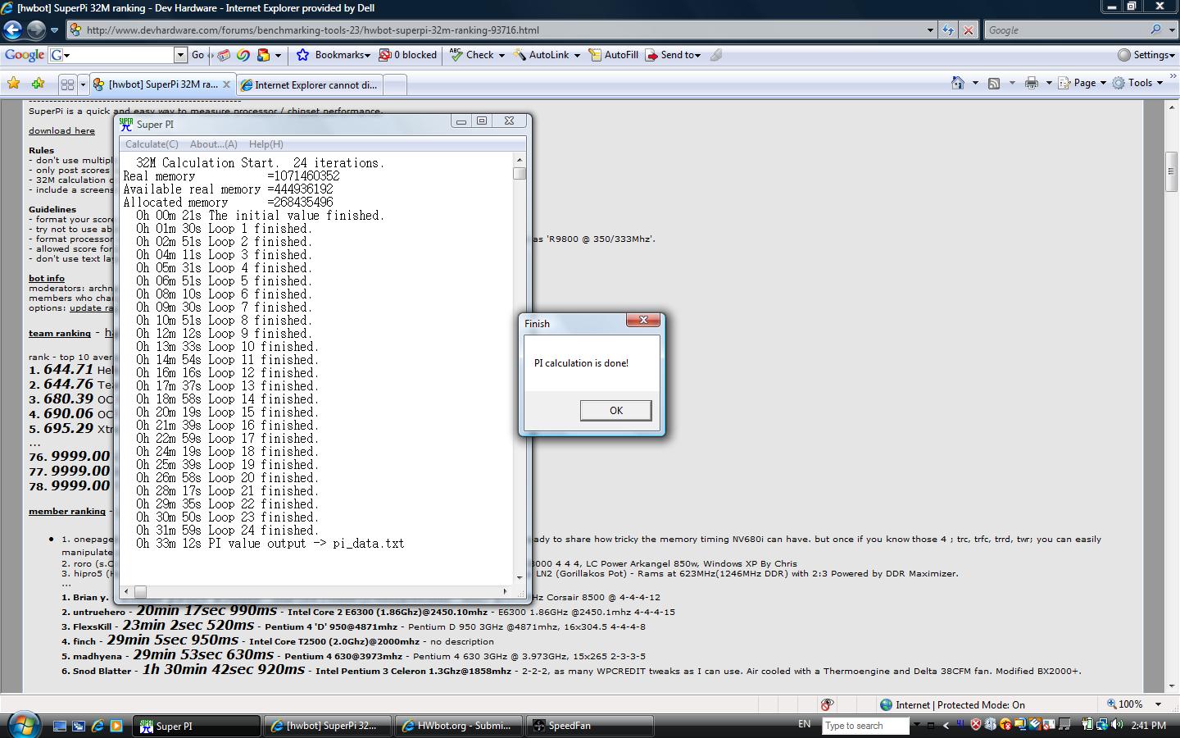Open Super PI About menu

tap(213, 143)
